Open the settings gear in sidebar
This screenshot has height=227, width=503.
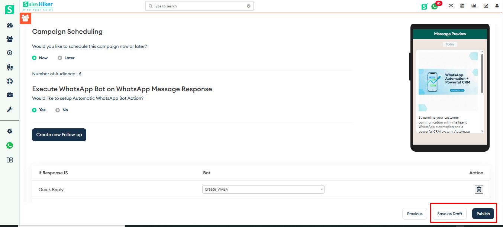tap(10, 131)
